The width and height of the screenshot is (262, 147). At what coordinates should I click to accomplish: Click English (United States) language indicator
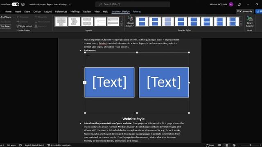click(34, 145)
